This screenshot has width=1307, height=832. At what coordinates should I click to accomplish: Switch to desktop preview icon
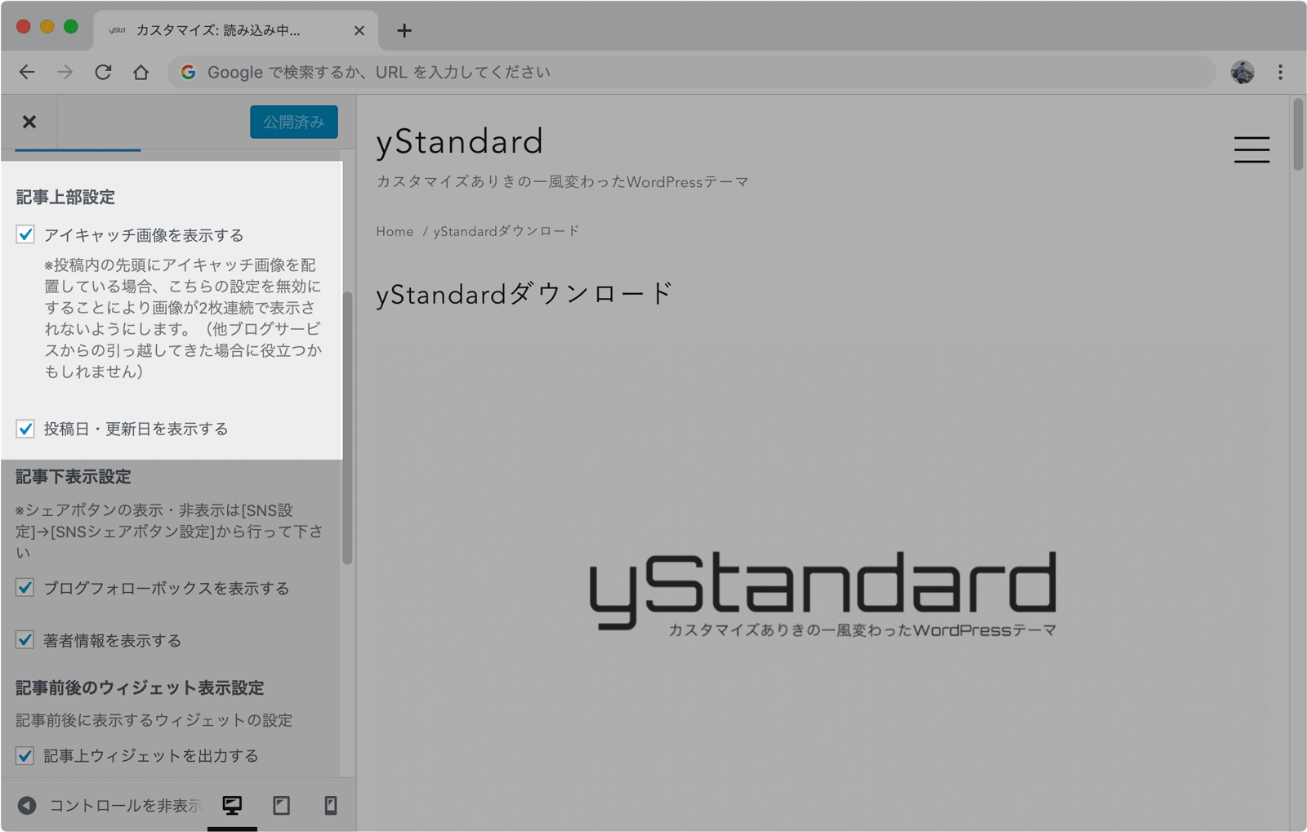232,805
